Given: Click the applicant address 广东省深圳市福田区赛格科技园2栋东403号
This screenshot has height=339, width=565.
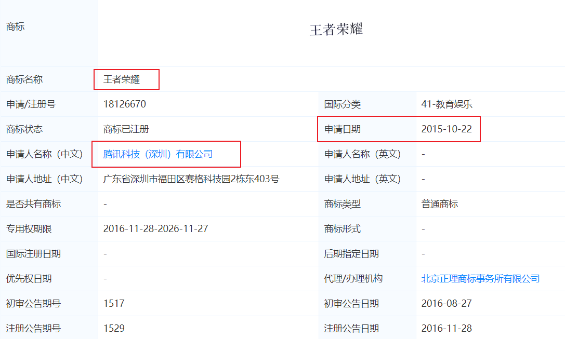Looking at the screenshot, I should click(191, 179).
